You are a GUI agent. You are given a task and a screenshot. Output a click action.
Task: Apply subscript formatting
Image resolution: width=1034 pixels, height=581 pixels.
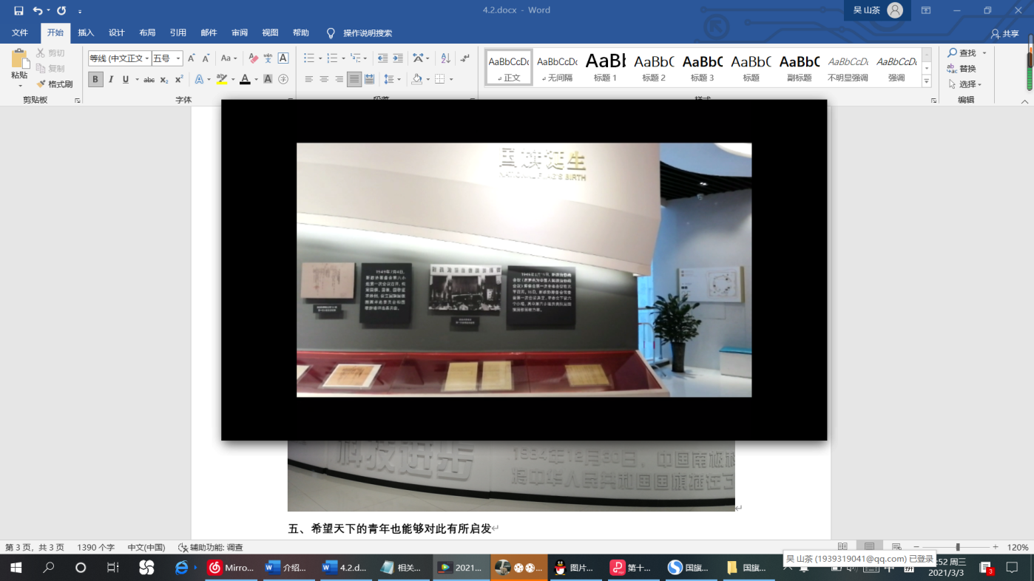[164, 80]
